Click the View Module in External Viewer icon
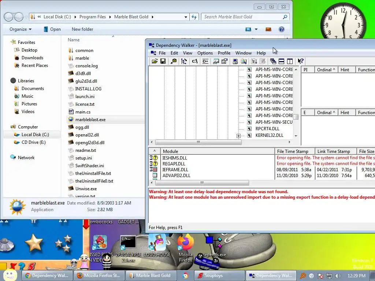 216,61
